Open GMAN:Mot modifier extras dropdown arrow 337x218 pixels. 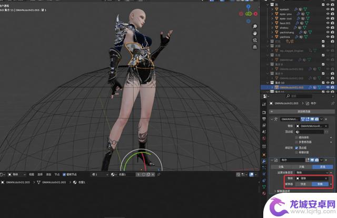coord(322,119)
